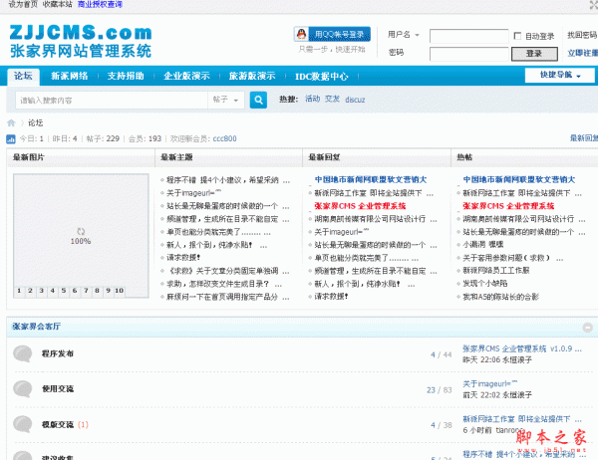Click the 活动 hot search keyword

pyautogui.click(x=312, y=100)
